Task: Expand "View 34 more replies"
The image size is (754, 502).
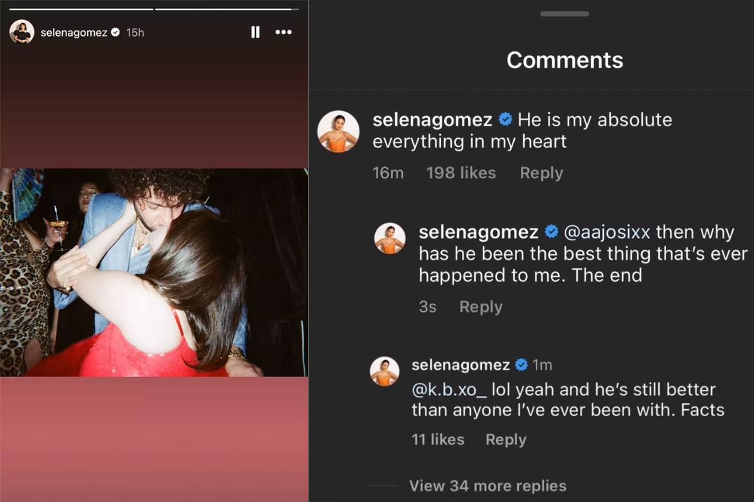Action: point(488,486)
